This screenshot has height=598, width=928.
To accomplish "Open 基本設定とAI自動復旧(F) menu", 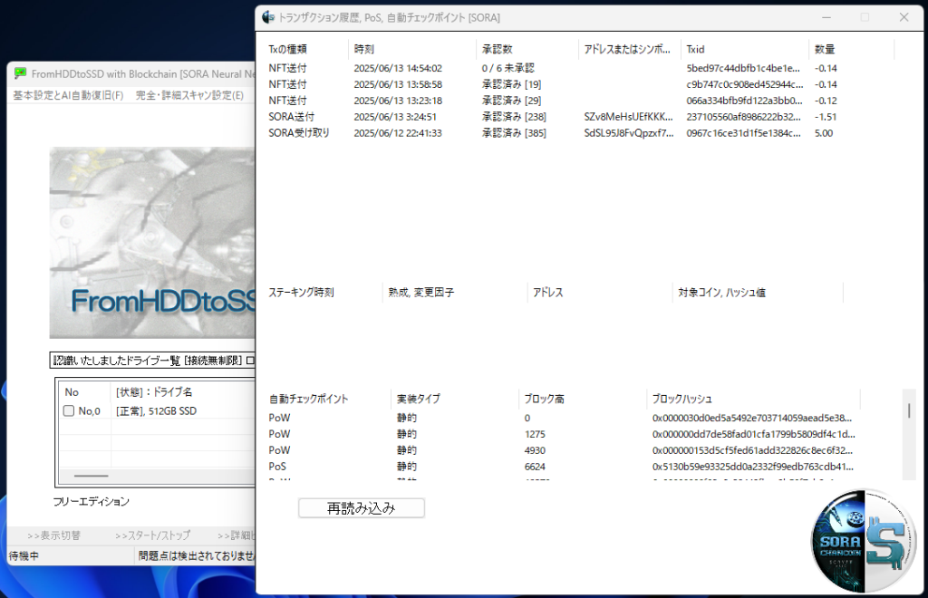I will [68, 95].
